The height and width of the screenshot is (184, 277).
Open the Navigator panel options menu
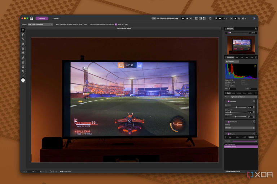click(256, 29)
